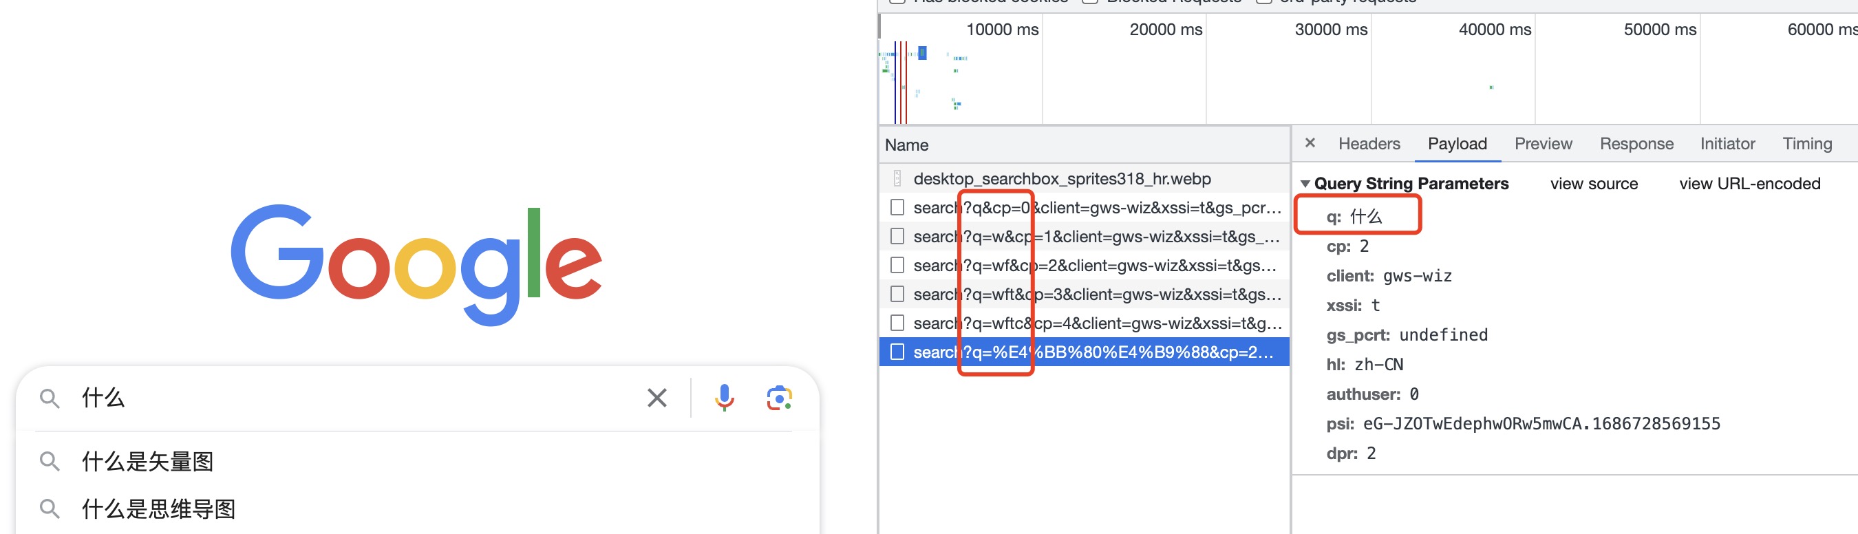Viewport: 1858px width, 534px height.
Task: Click file icon of desktop_searchbox_sprites318_hr.webp
Action: pos(897,178)
